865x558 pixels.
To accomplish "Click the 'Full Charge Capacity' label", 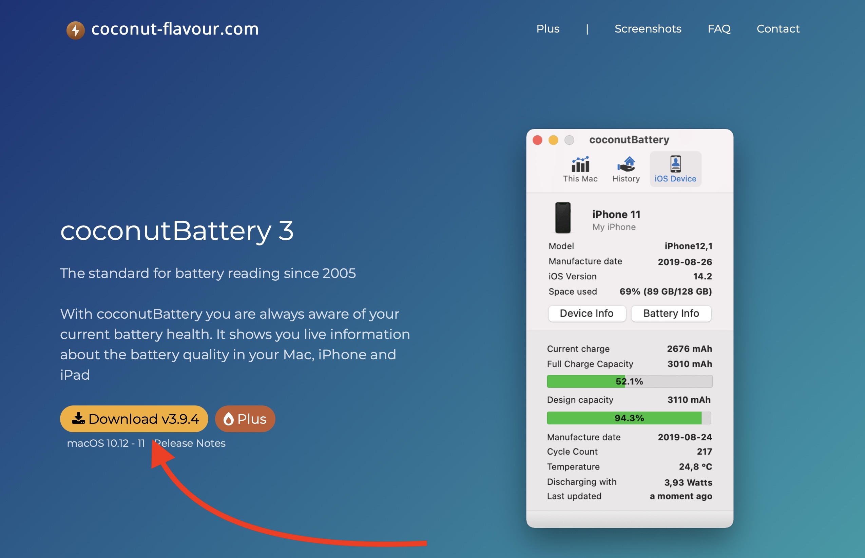I will coord(590,364).
